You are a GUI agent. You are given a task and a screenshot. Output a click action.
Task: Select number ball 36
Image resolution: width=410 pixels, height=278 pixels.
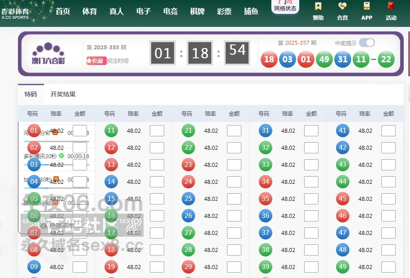[266, 216]
